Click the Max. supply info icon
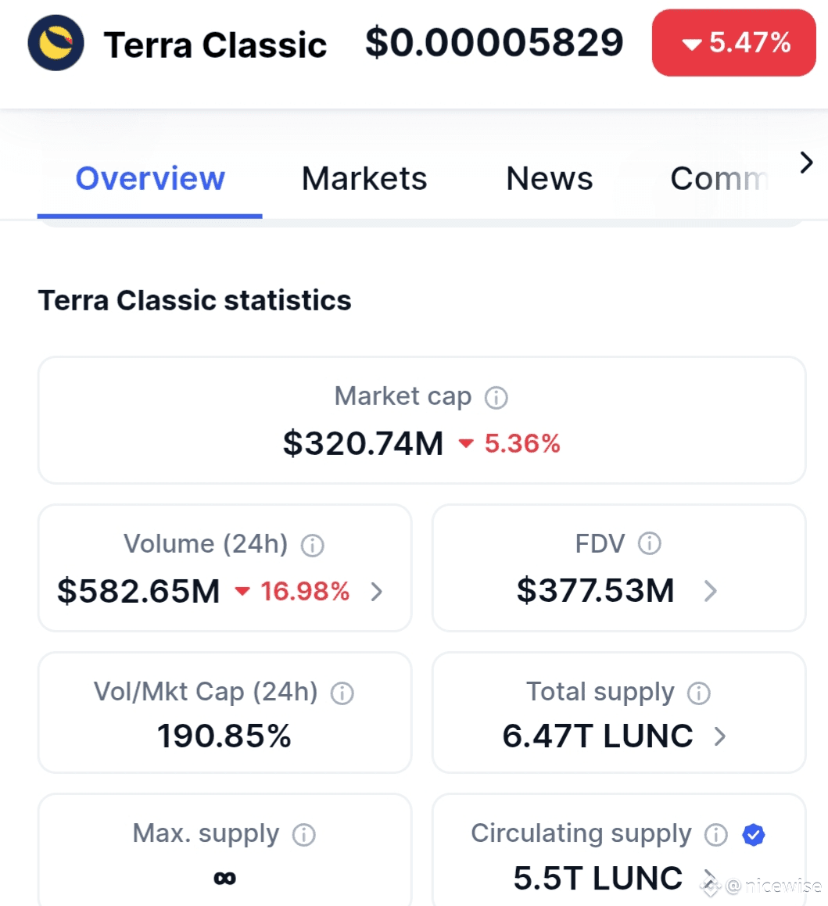The image size is (828, 906). (303, 835)
